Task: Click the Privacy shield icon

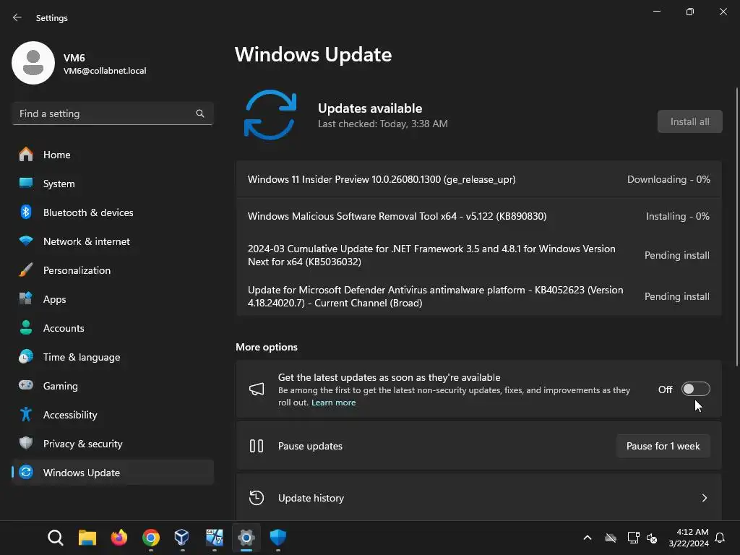Action: 26,443
